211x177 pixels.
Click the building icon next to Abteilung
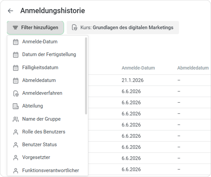tap(16, 106)
